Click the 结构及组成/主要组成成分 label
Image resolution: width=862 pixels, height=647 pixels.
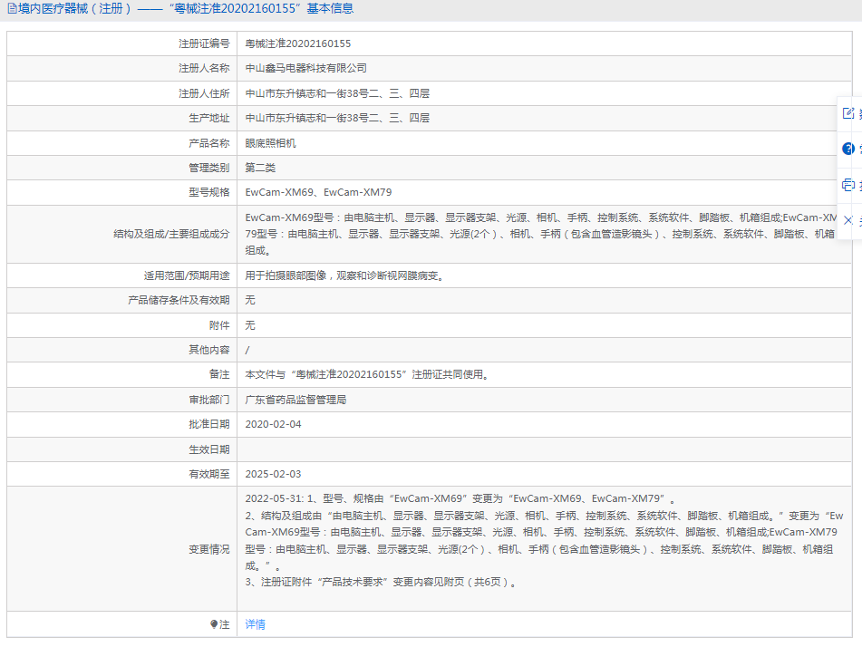171,234
